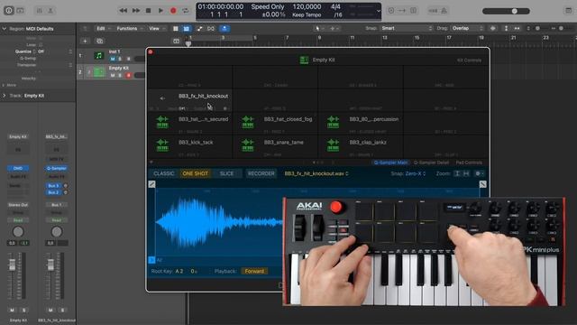The height and width of the screenshot is (325, 577).
Task: Record-enable the Empty Kit track
Action: click(128, 75)
